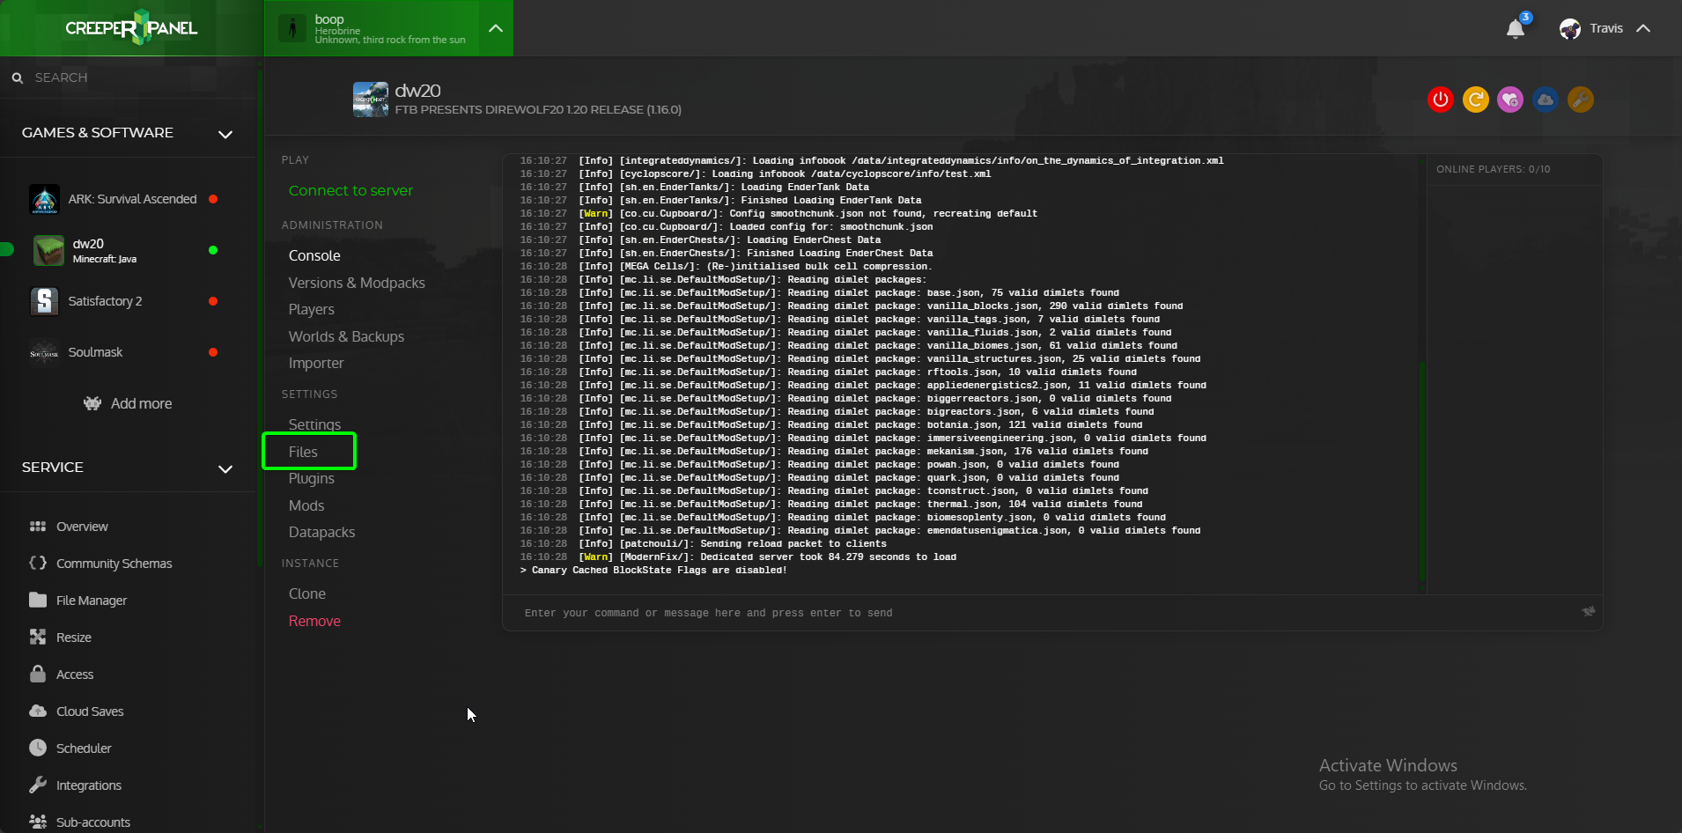This screenshot has width=1682, height=833.
Task: Open Worlds & Backups
Action: pyautogui.click(x=346, y=336)
